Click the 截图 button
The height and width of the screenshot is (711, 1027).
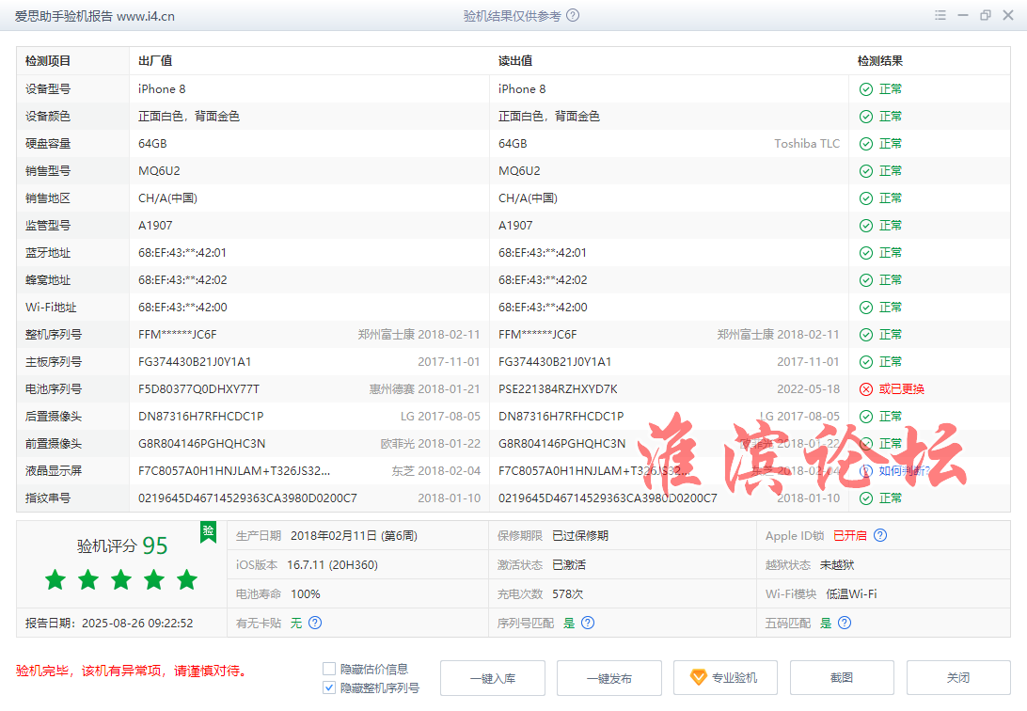point(842,677)
